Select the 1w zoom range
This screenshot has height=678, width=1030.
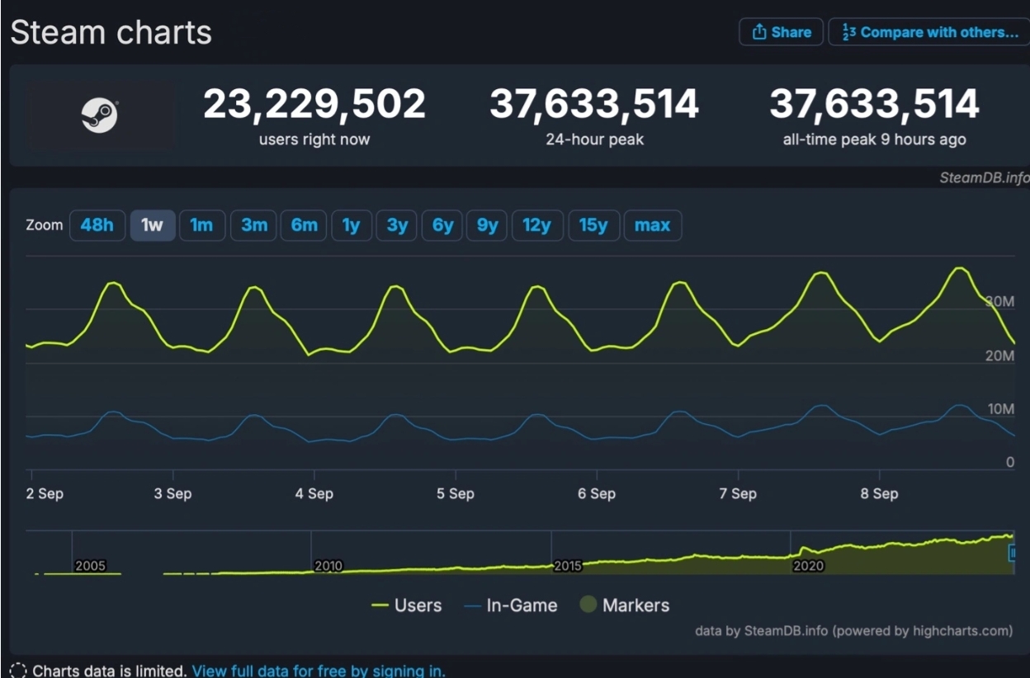(x=153, y=225)
